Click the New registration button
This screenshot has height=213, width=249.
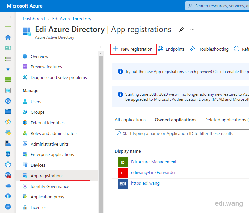133,49
